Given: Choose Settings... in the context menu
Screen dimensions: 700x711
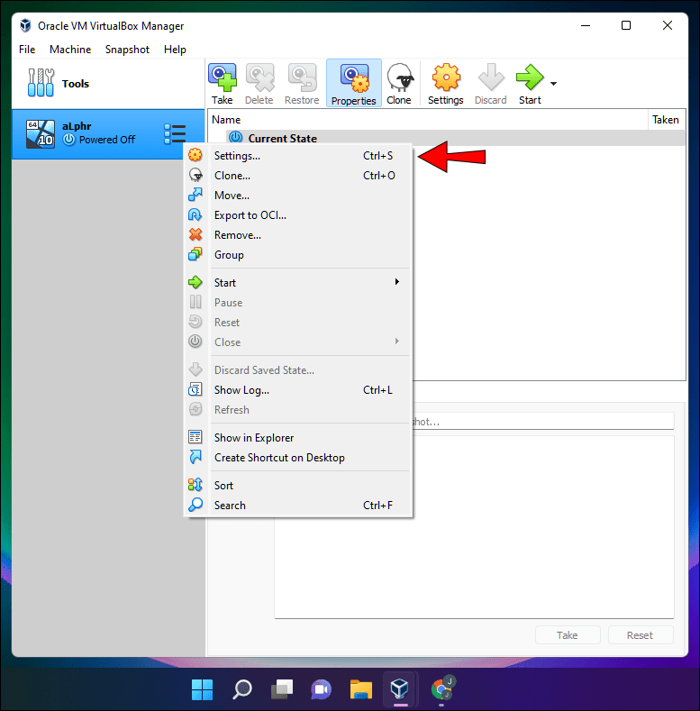Looking at the screenshot, I should click(298, 156).
